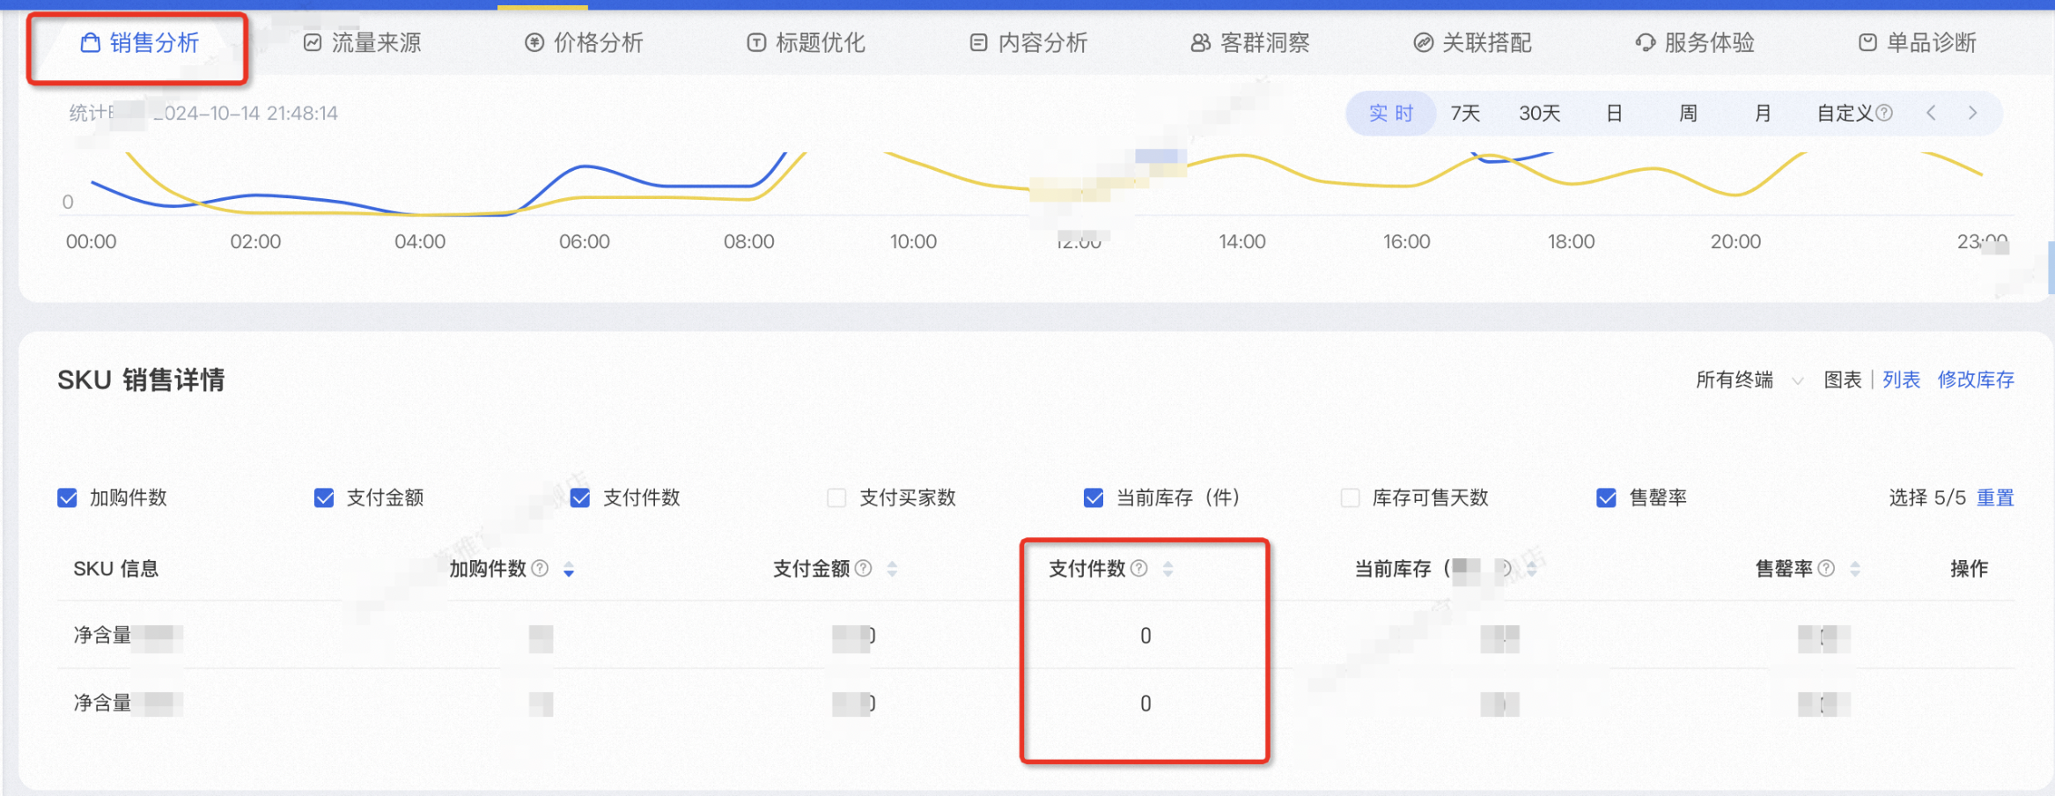2055x796 pixels.
Task: Check the 支付买家数 checkbox
Action: pyautogui.click(x=836, y=498)
